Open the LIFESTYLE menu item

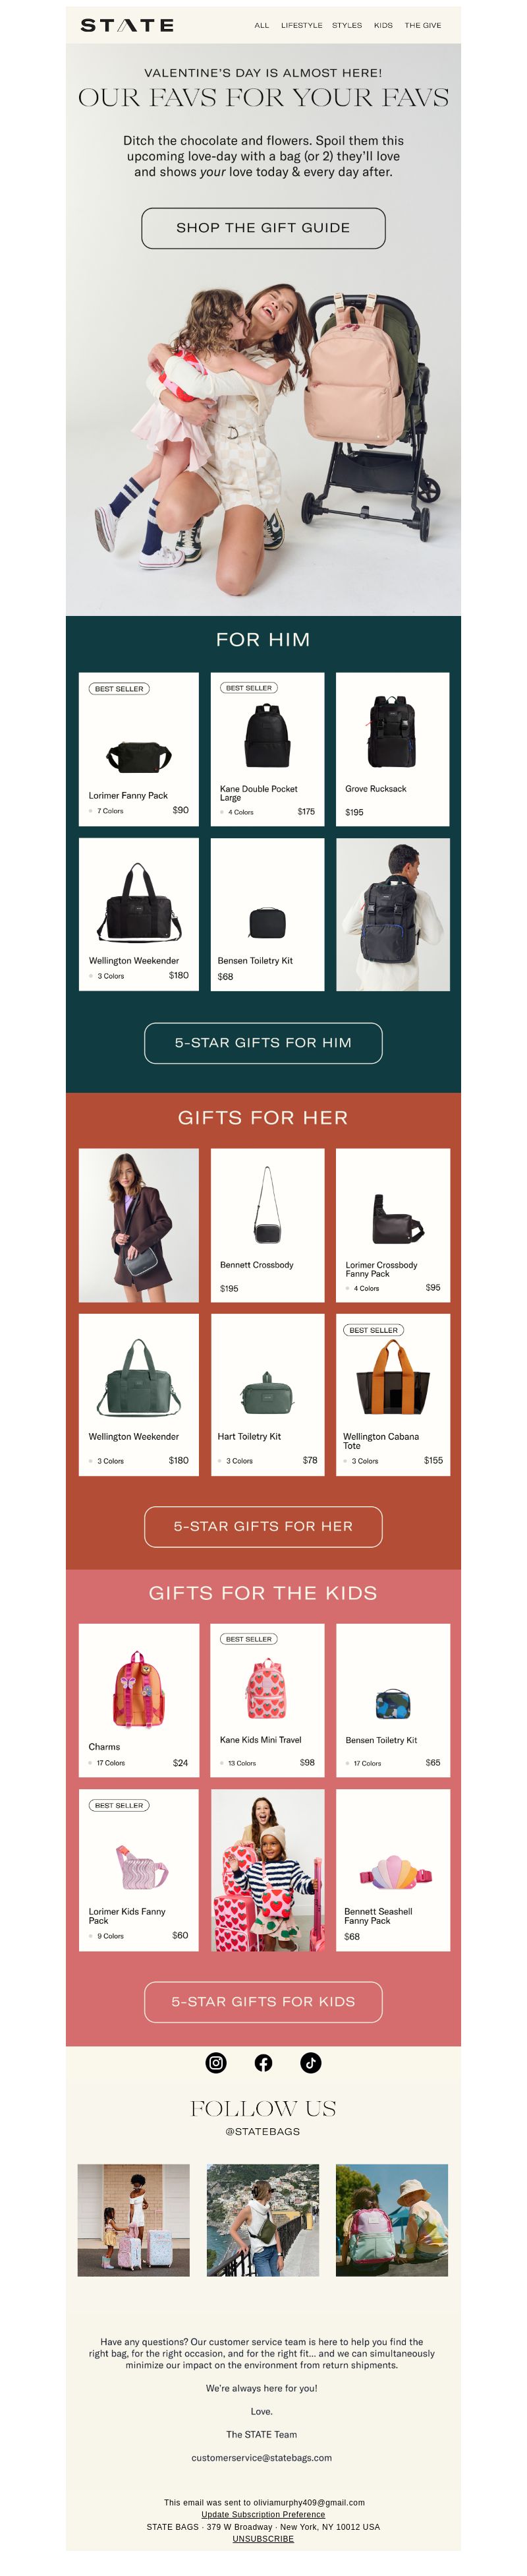tap(302, 25)
